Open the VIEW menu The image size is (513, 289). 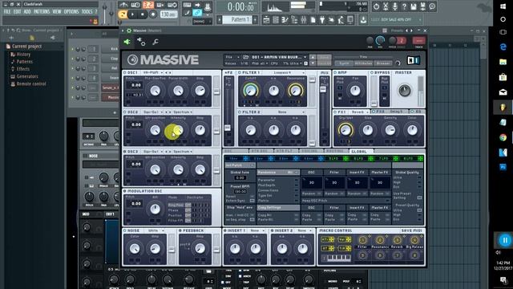coord(57,11)
